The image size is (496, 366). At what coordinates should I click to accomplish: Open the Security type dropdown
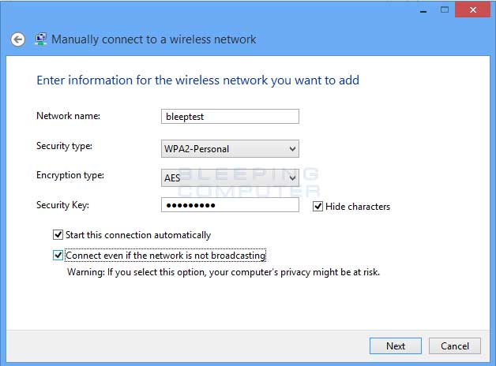tap(230, 149)
